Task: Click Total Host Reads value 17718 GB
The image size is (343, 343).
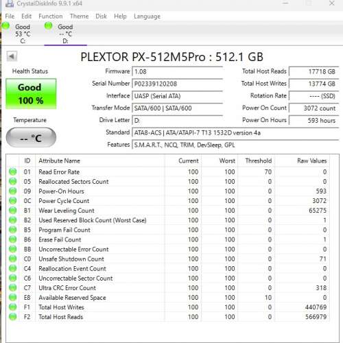Action: pyautogui.click(x=314, y=71)
